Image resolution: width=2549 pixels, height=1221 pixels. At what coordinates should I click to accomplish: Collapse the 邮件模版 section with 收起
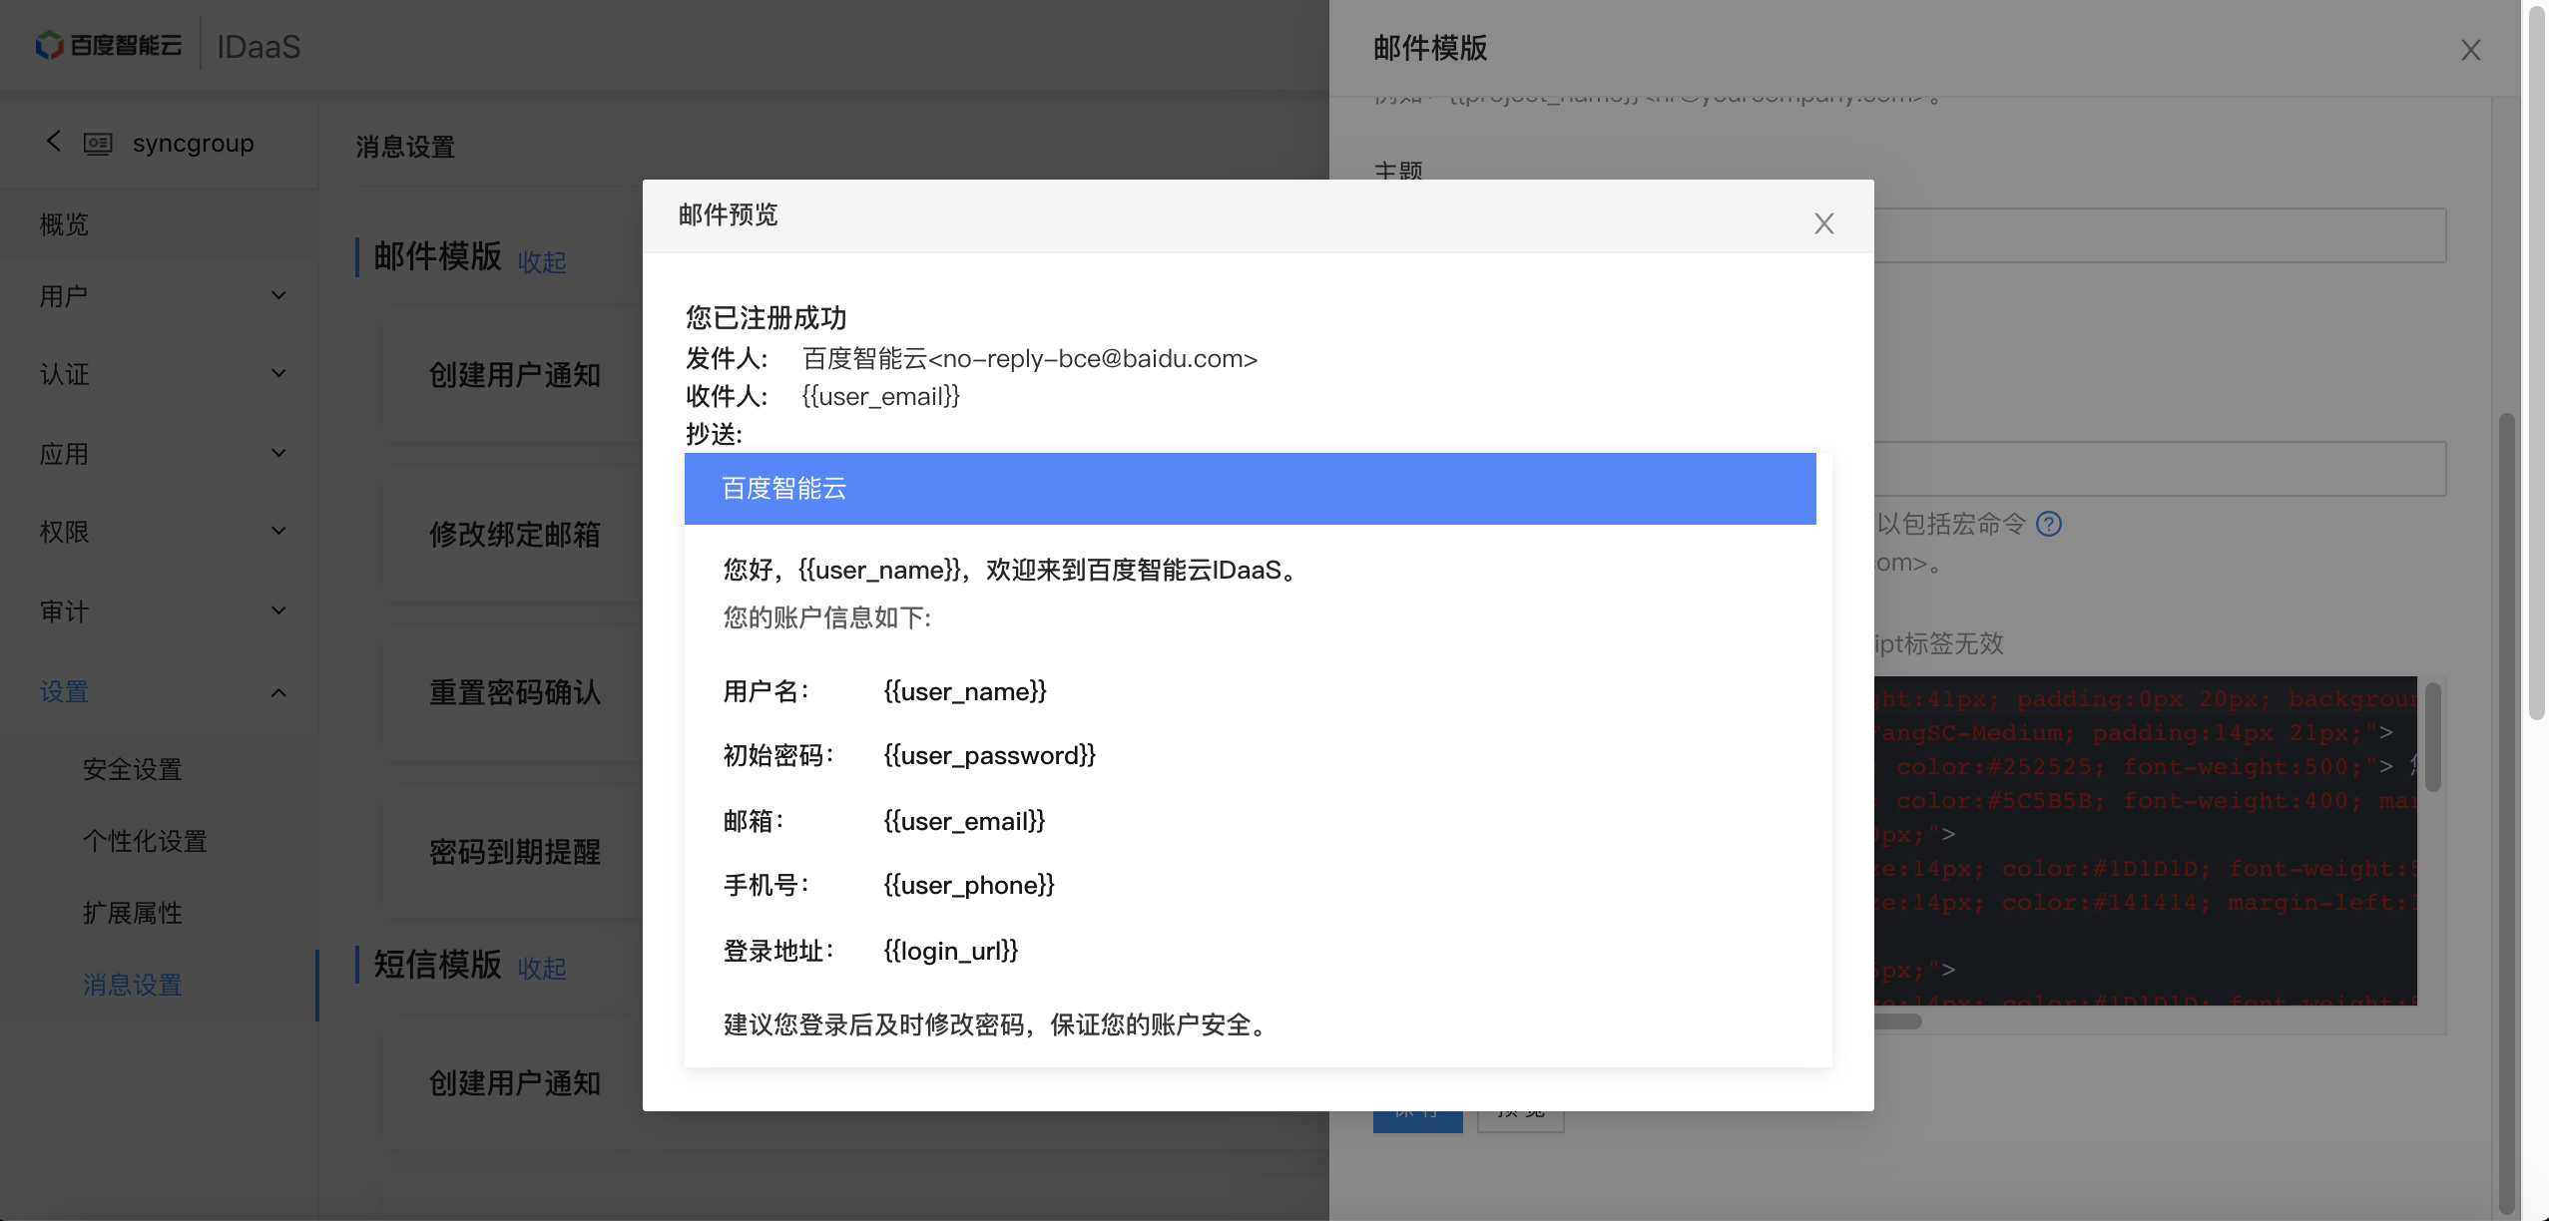click(x=542, y=261)
